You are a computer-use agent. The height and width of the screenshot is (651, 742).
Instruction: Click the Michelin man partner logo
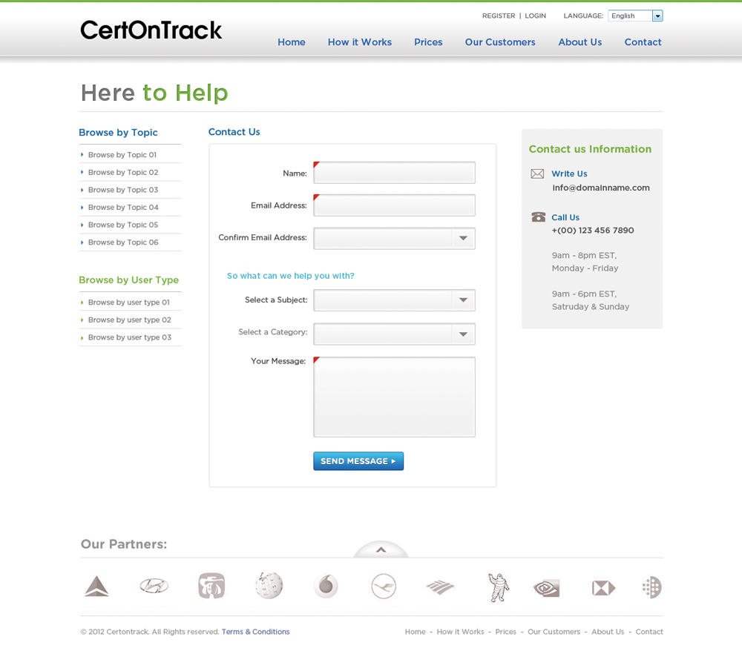[x=499, y=587]
